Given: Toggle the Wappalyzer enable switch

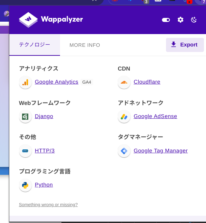Looking at the screenshot, I should pos(166,20).
